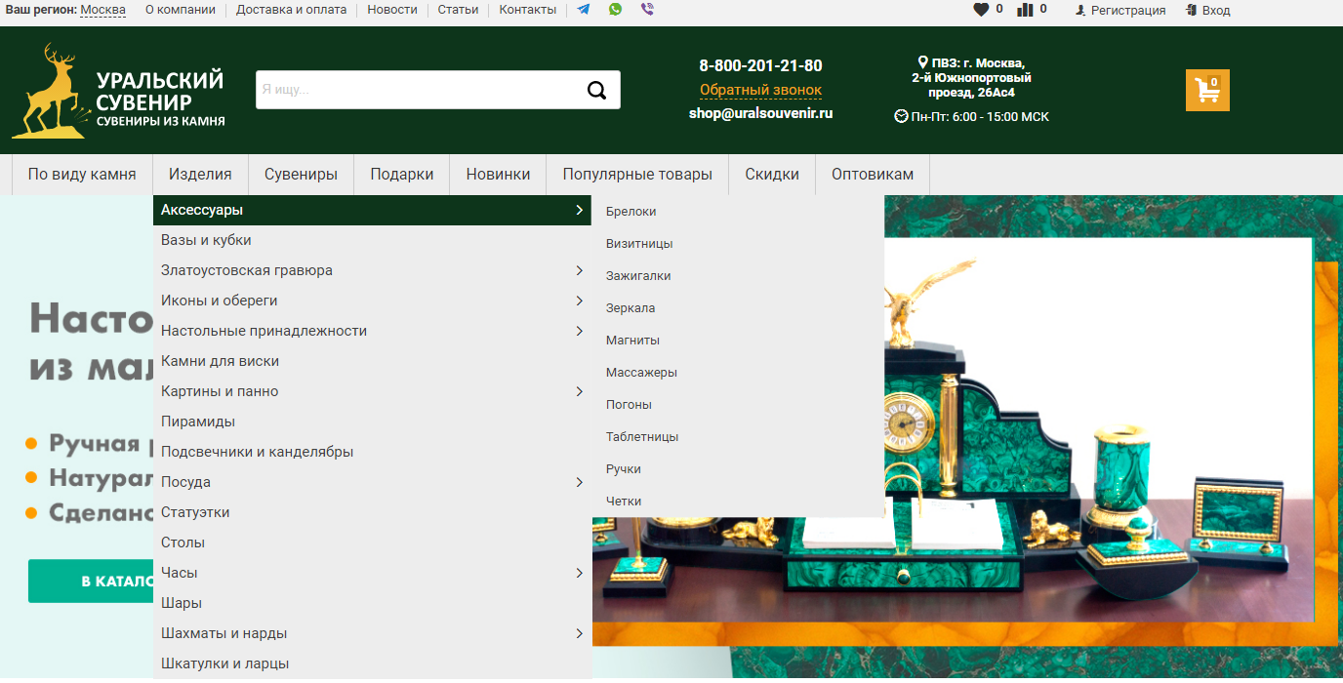Open favorites via the heart icon
Screen dimensions: 1343x683
[981, 10]
